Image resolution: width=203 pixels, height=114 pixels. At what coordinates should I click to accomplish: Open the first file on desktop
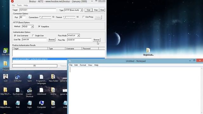tap(18, 104)
